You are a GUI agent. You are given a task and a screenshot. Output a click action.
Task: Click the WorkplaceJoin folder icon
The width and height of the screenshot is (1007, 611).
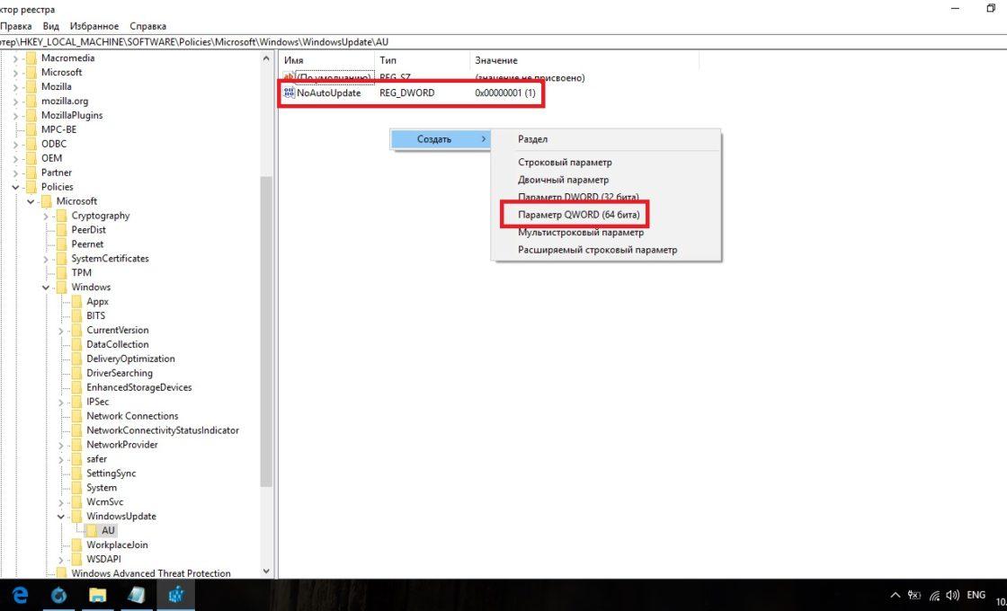[x=76, y=545]
